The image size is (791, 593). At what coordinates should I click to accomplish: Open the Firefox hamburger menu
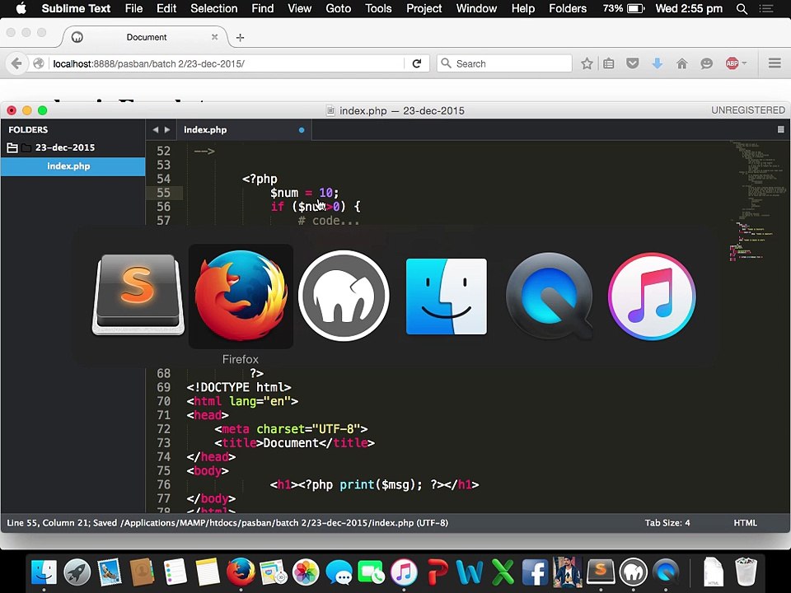click(775, 63)
